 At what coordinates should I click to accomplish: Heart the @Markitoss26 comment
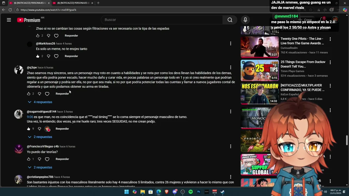click(56, 56)
